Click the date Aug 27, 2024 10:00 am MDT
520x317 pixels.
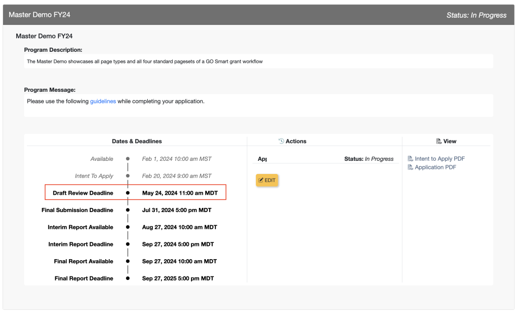click(x=180, y=227)
